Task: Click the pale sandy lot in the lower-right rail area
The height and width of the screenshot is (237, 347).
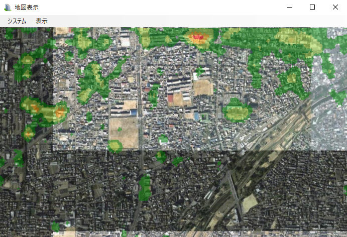Action: pyautogui.click(x=250, y=202)
